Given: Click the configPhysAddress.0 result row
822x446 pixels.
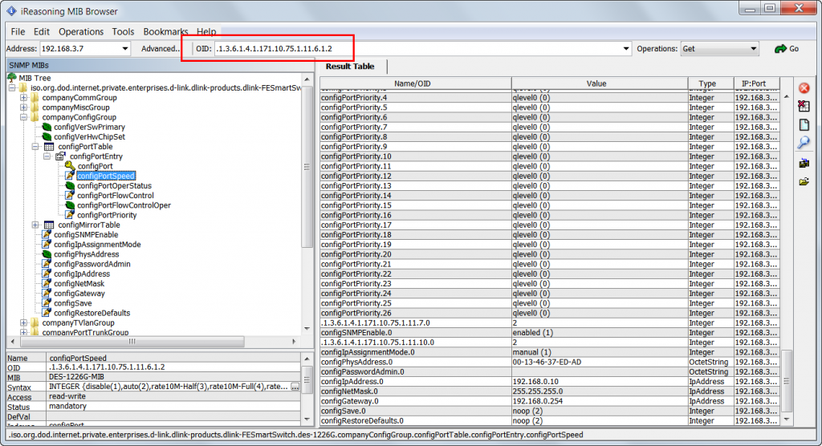Looking at the screenshot, I should tap(549, 362).
